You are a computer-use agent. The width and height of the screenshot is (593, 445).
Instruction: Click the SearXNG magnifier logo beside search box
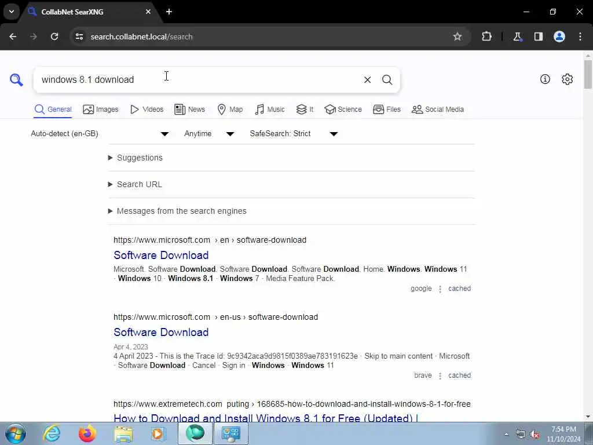pyautogui.click(x=16, y=79)
